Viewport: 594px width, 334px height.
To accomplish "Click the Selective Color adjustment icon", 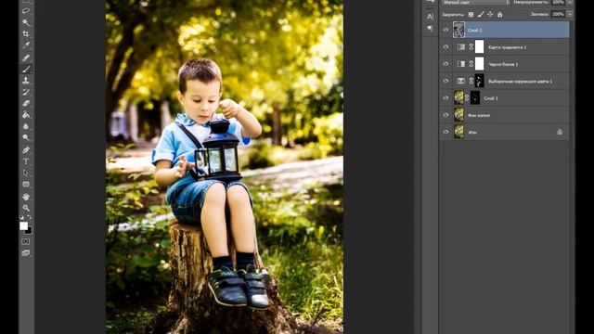I will click(460, 81).
